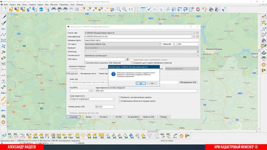This screenshot has height=150, width=267.
Task: Click the cursor with question mark help icon
Action: coord(224,9)
